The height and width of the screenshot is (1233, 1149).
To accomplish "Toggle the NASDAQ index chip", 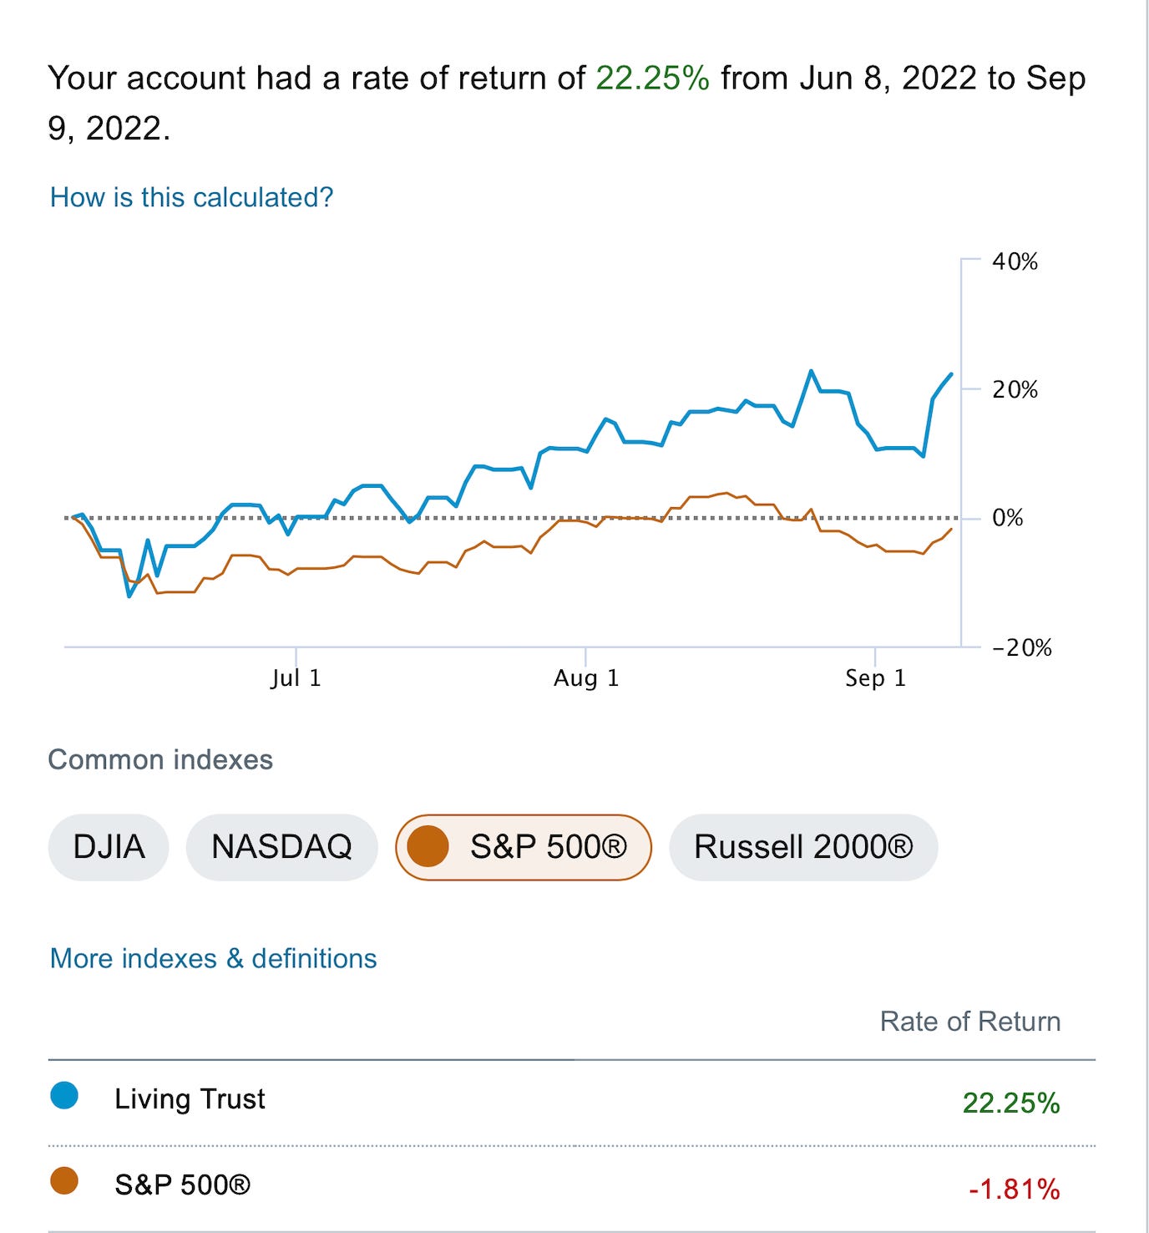I will (281, 847).
